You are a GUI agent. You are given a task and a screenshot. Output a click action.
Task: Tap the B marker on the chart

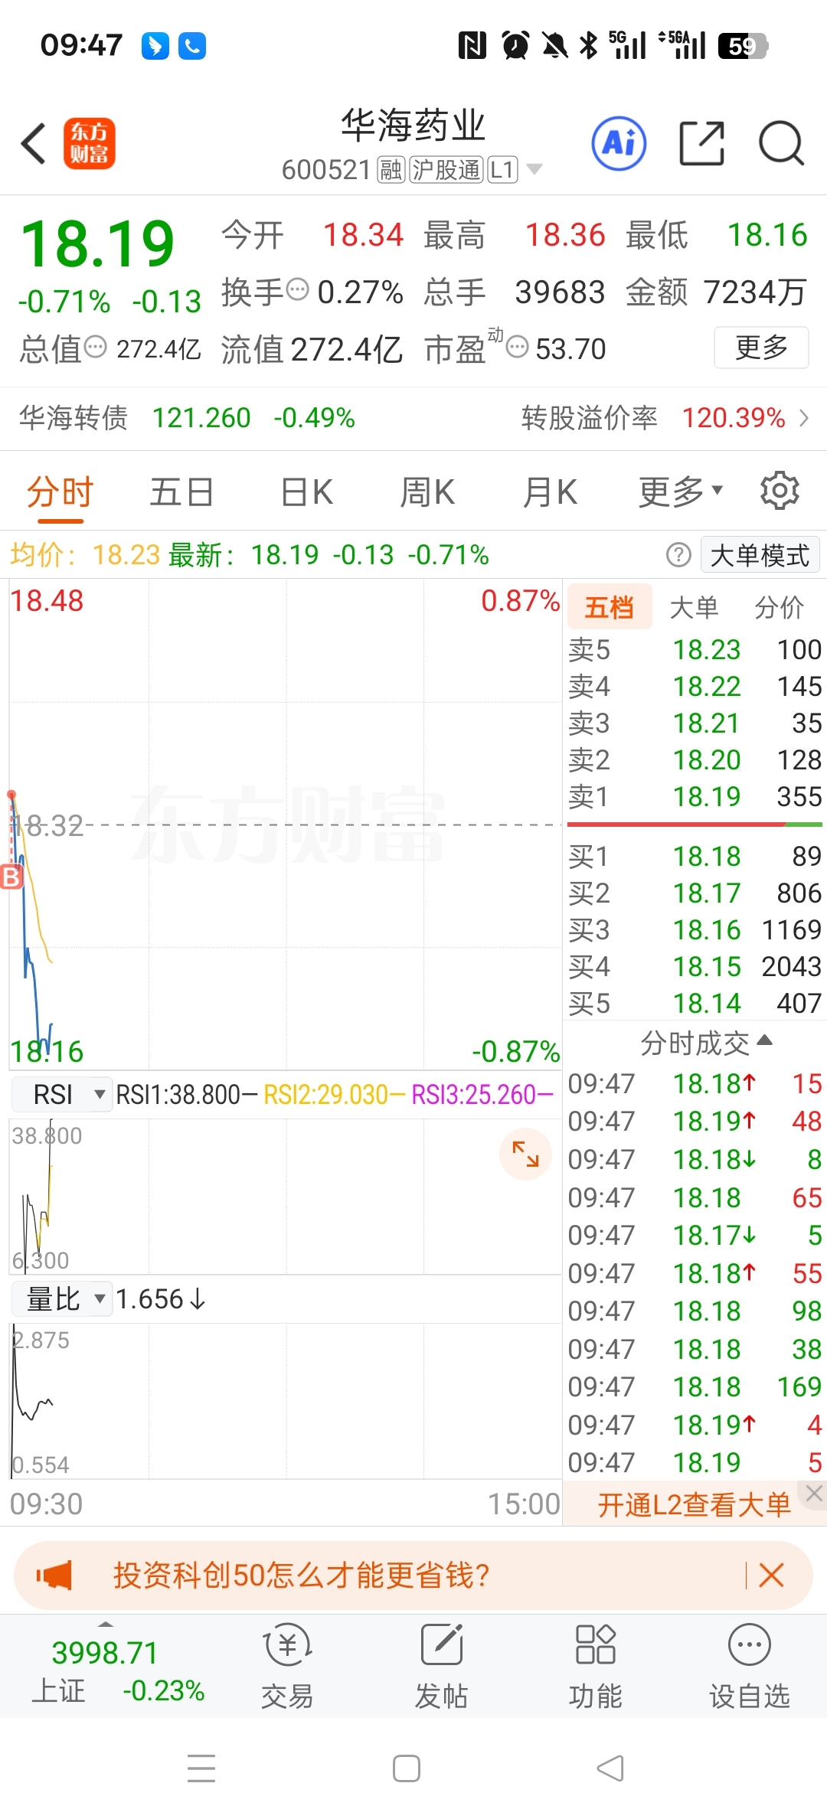coord(11,877)
